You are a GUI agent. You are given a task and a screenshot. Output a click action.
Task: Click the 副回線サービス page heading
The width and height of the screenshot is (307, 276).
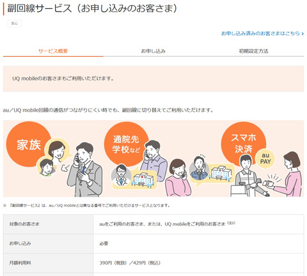tap(92, 9)
